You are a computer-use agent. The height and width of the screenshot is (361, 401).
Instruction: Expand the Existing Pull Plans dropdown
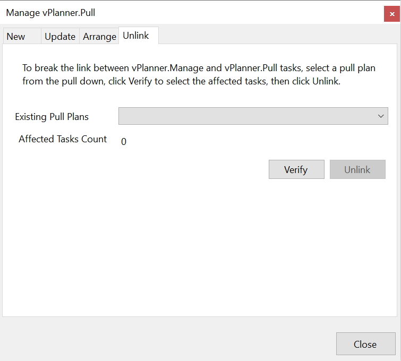click(253, 116)
